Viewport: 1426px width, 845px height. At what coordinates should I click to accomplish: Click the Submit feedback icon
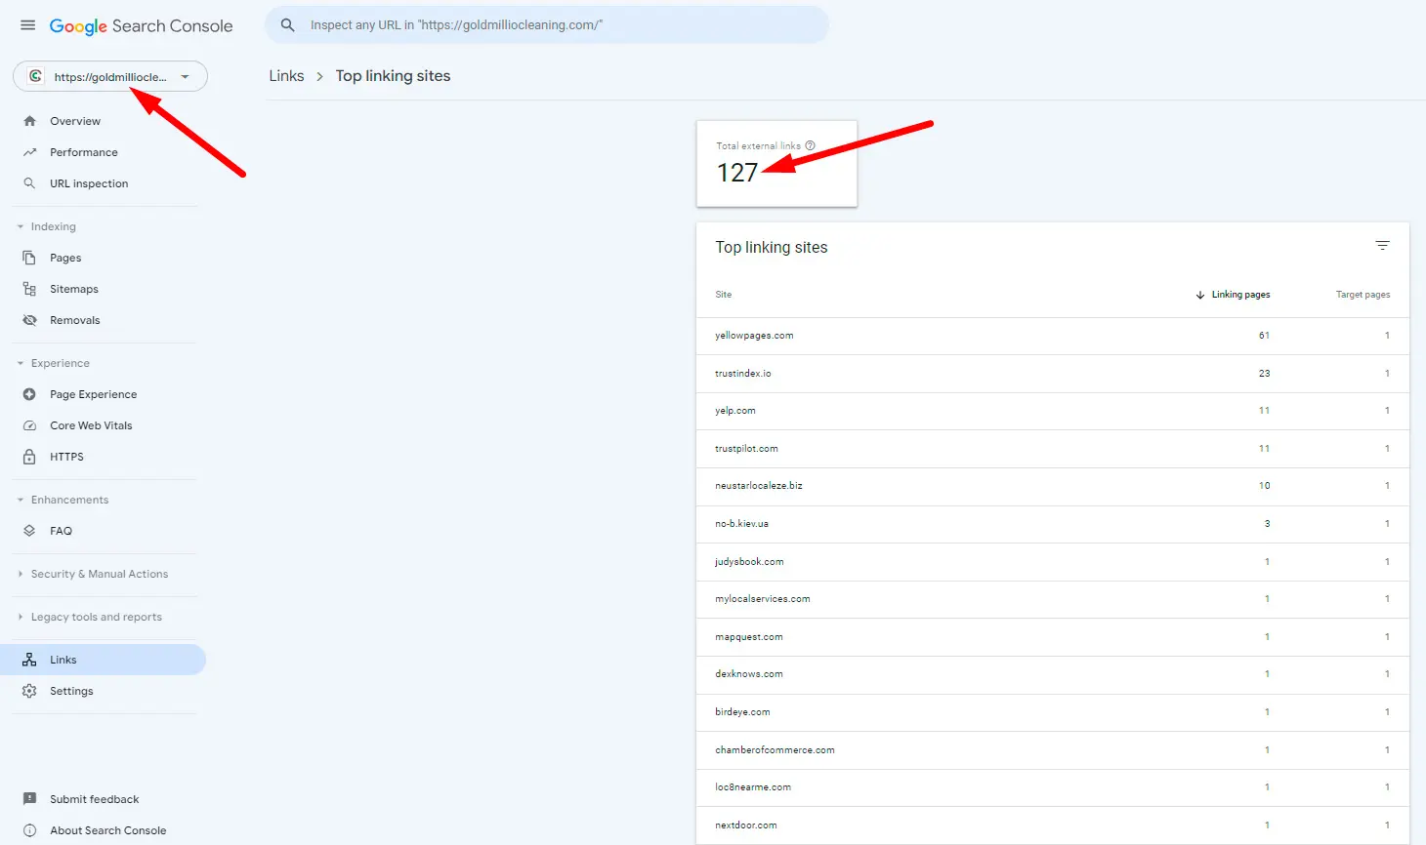(x=29, y=799)
